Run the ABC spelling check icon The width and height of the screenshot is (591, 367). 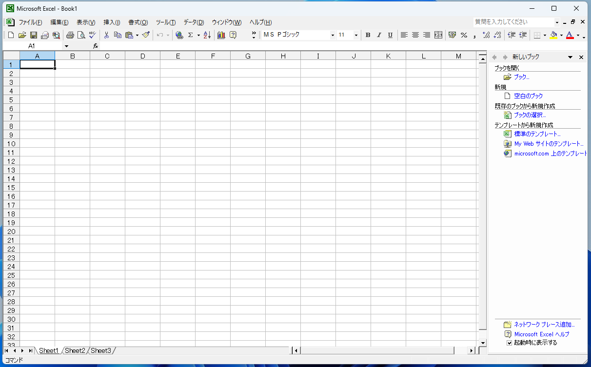pyautogui.click(x=93, y=35)
